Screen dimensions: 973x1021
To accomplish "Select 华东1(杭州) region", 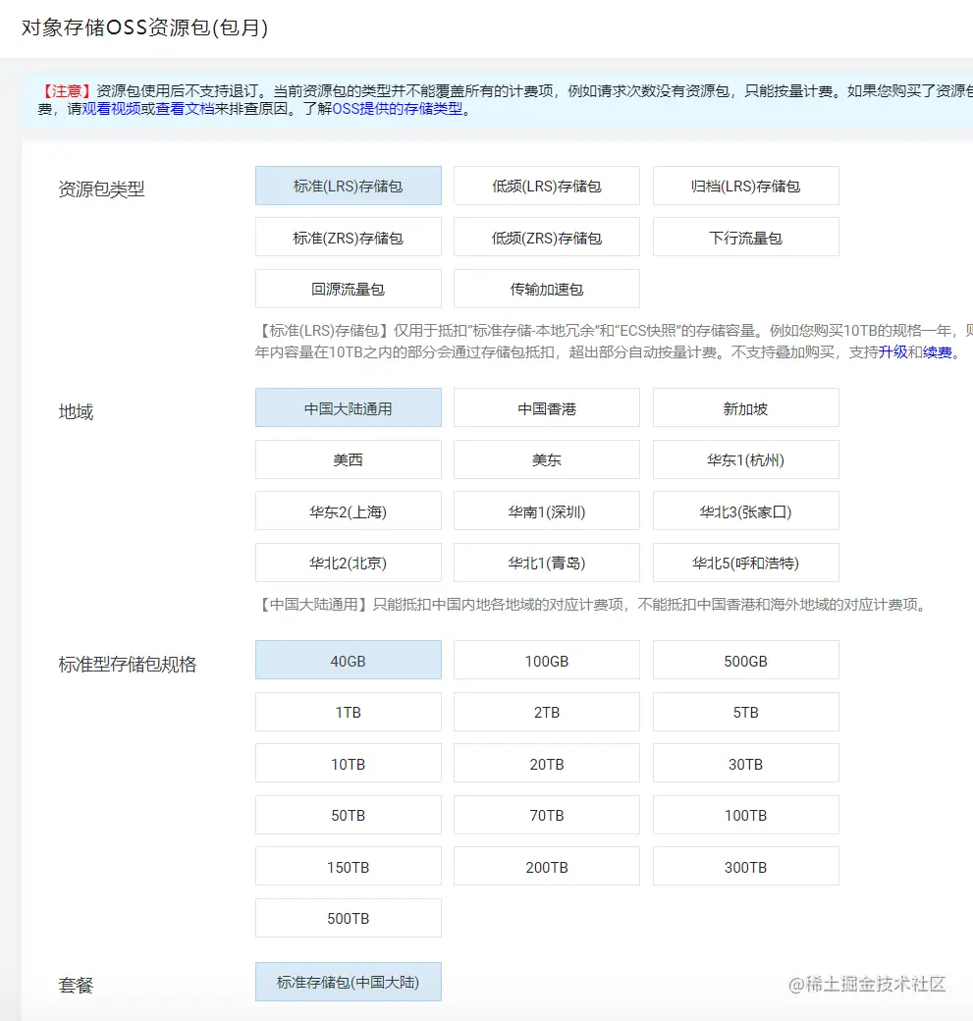I will [x=746, y=459].
